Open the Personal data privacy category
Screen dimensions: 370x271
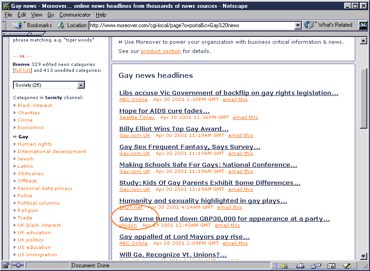click(45, 188)
